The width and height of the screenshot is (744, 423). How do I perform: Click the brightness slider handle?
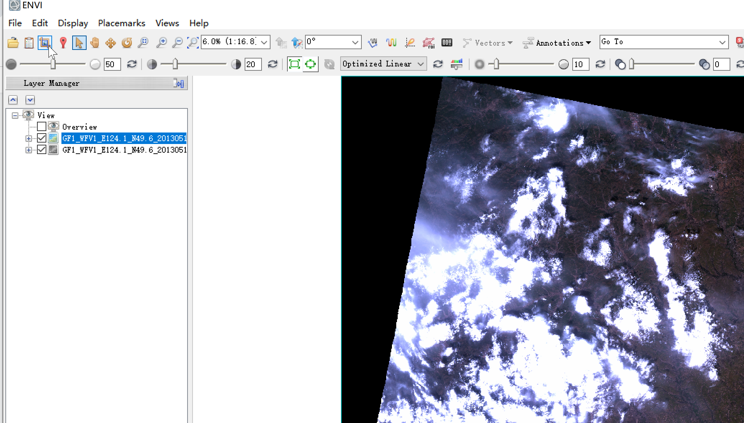pyautogui.click(x=53, y=64)
